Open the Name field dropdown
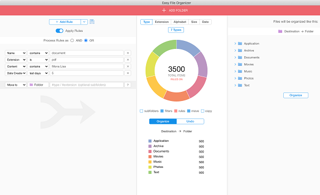This screenshot has height=195, width=320. (x=15, y=53)
